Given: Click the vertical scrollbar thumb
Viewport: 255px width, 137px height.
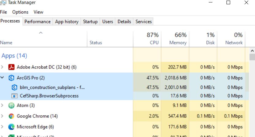Looking at the screenshot, I should point(252,57).
